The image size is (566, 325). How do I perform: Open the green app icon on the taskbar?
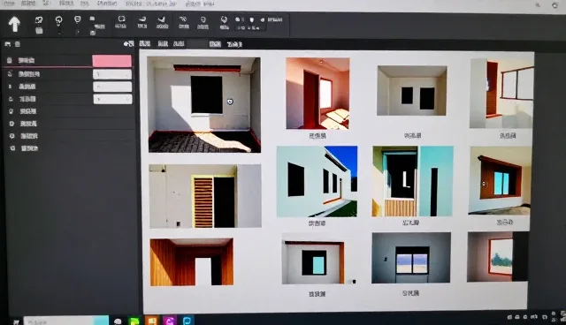point(134,321)
